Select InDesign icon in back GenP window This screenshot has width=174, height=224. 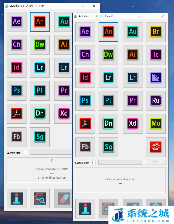coord(17,68)
